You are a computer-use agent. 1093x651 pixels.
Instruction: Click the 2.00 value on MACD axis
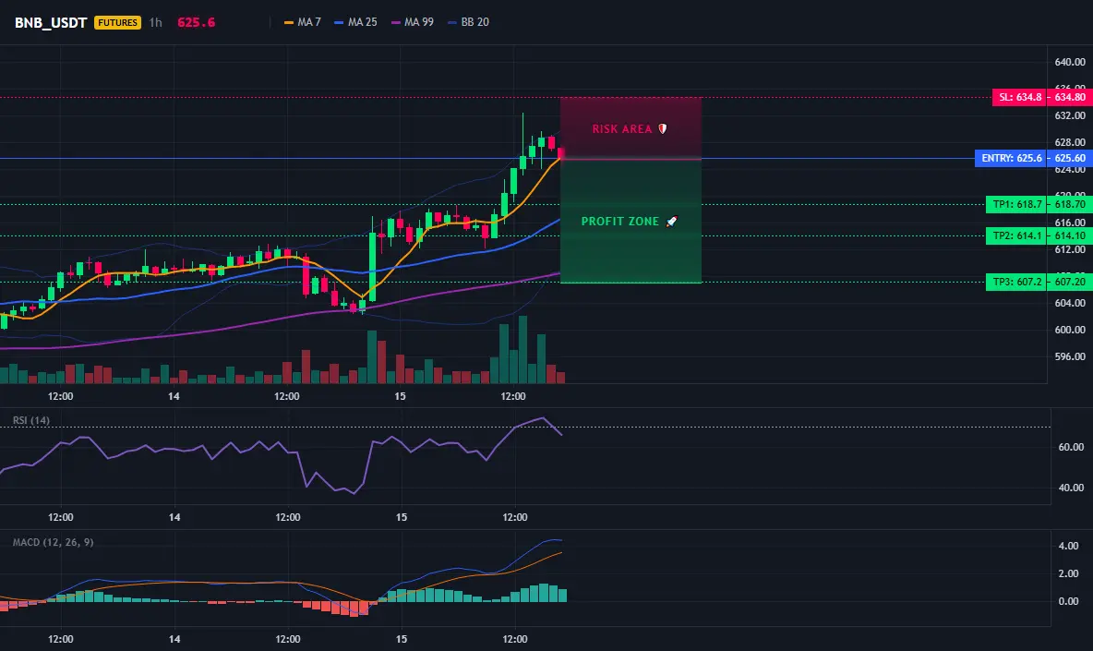pyautogui.click(x=1069, y=573)
